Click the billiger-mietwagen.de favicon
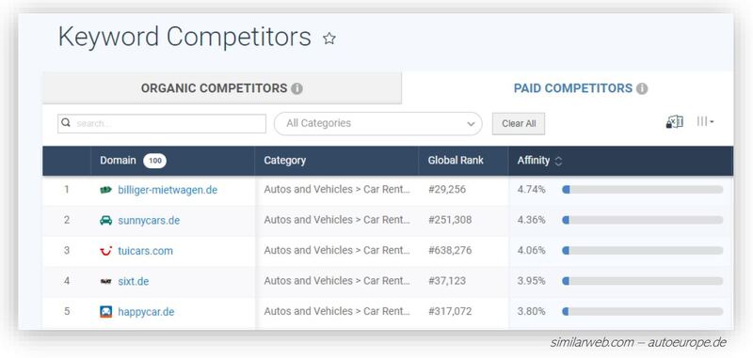 click(x=105, y=190)
